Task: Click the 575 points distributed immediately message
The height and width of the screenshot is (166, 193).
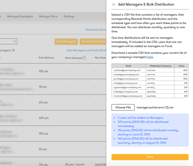Action: [143, 124]
